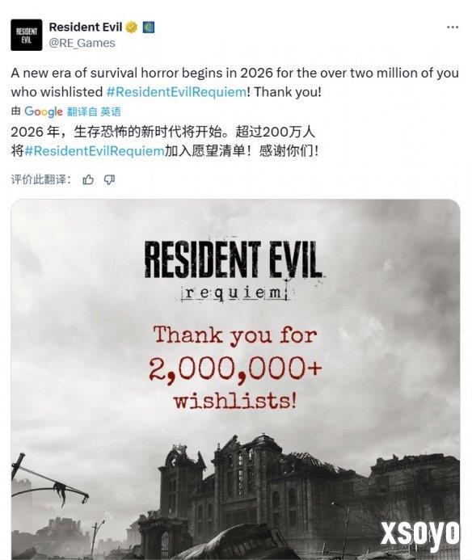This screenshot has width=472, height=560.
Task: Rate translation with thumbs up
Action: click(x=88, y=179)
